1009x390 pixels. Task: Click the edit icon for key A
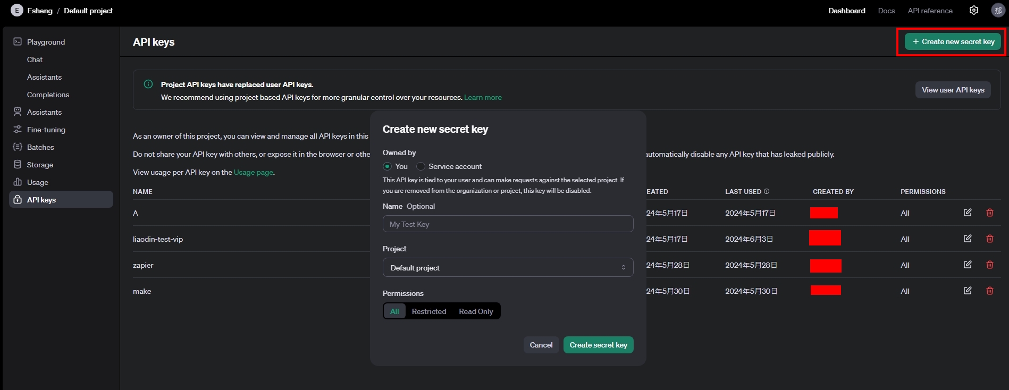point(968,213)
